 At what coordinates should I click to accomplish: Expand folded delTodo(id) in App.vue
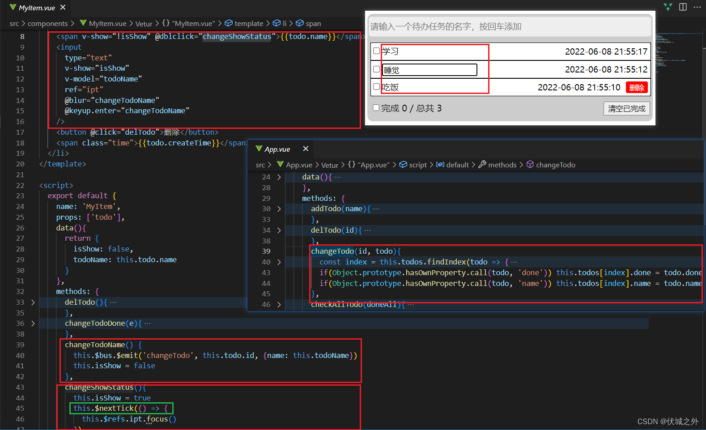coord(279,230)
